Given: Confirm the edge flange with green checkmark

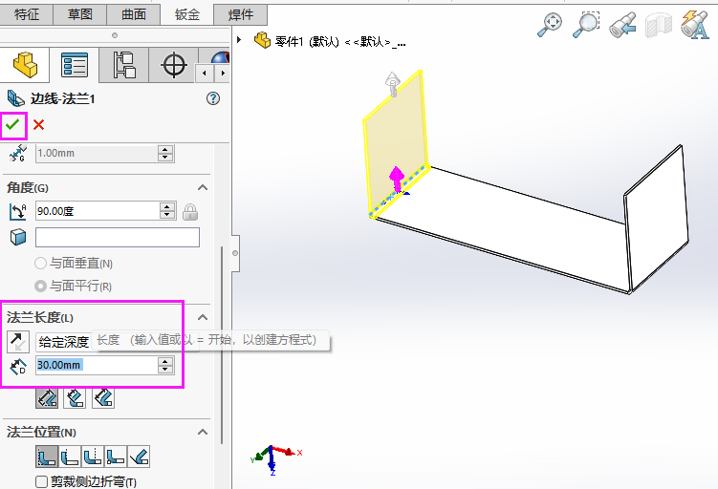Looking at the screenshot, I should pos(12,124).
